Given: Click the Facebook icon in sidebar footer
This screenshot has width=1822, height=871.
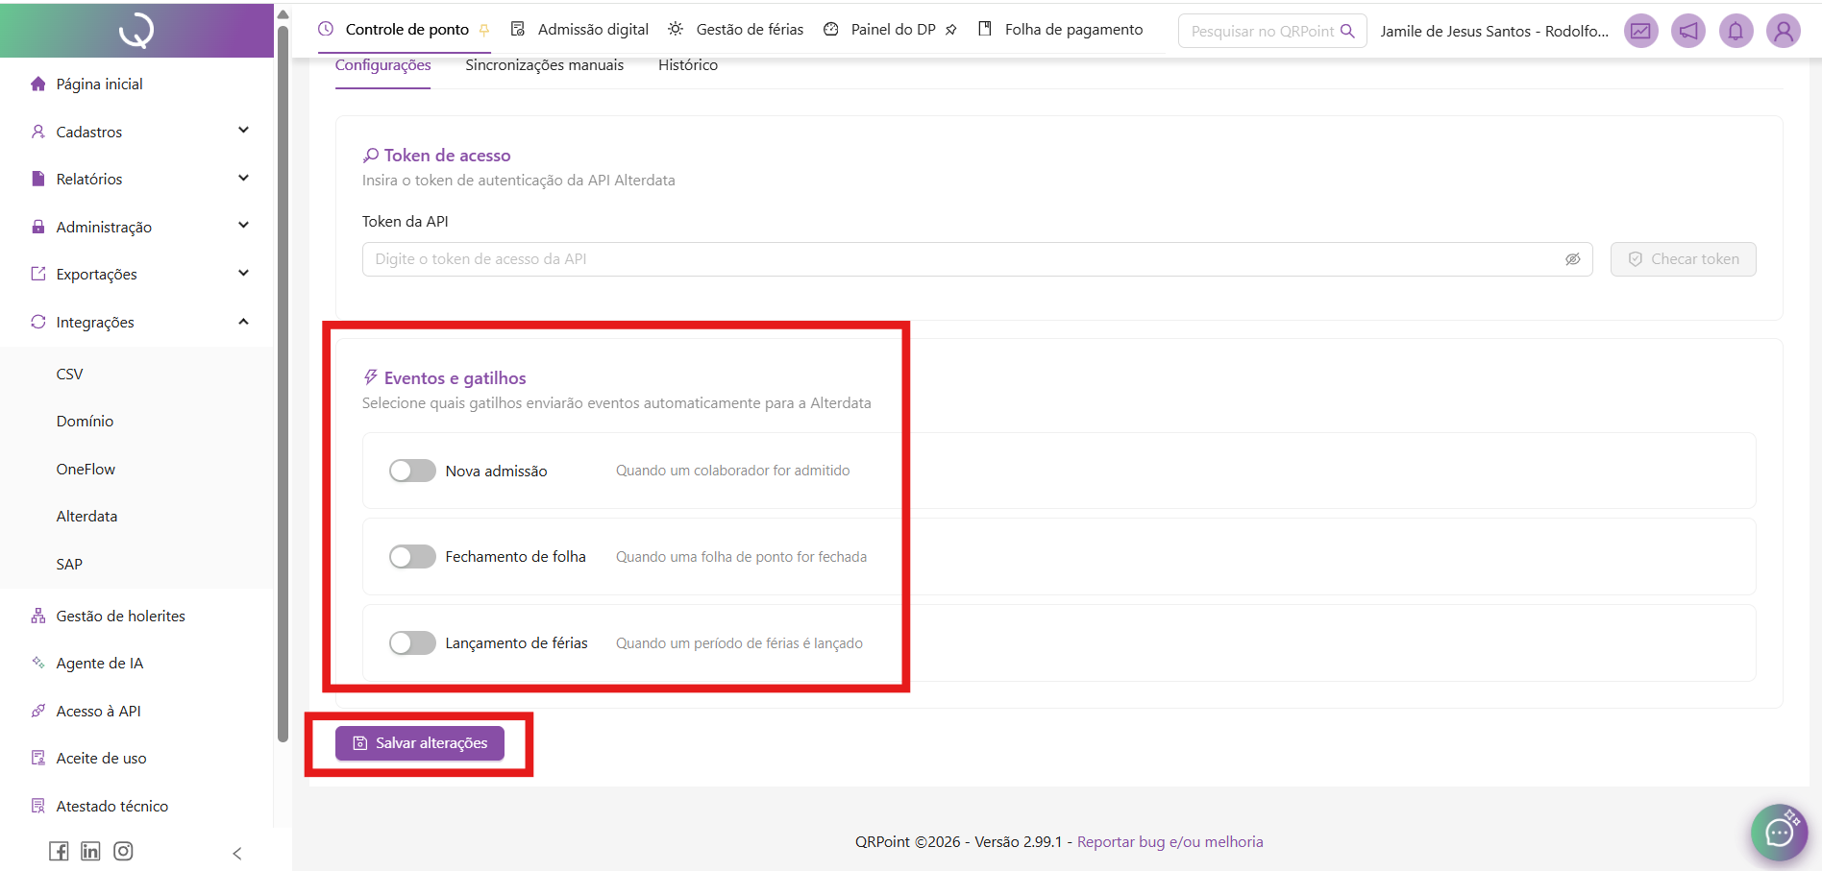Looking at the screenshot, I should [x=59, y=851].
